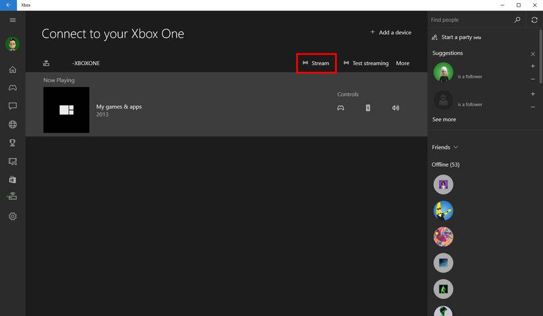Viewport: 543px width, 316px height.
Task: Maximize the Xbox window
Action: coord(519,5)
